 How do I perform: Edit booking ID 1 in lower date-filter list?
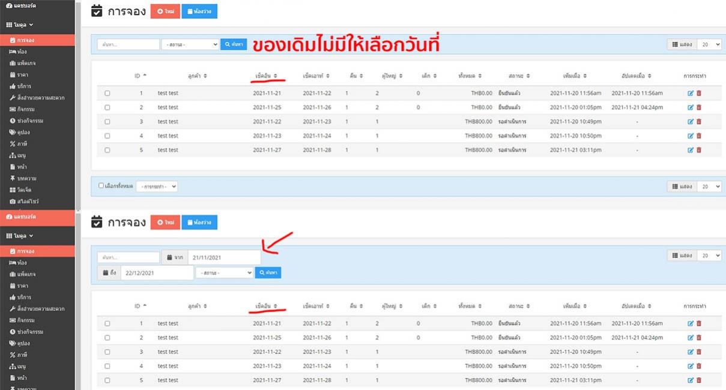pyautogui.click(x=691, y=323)
